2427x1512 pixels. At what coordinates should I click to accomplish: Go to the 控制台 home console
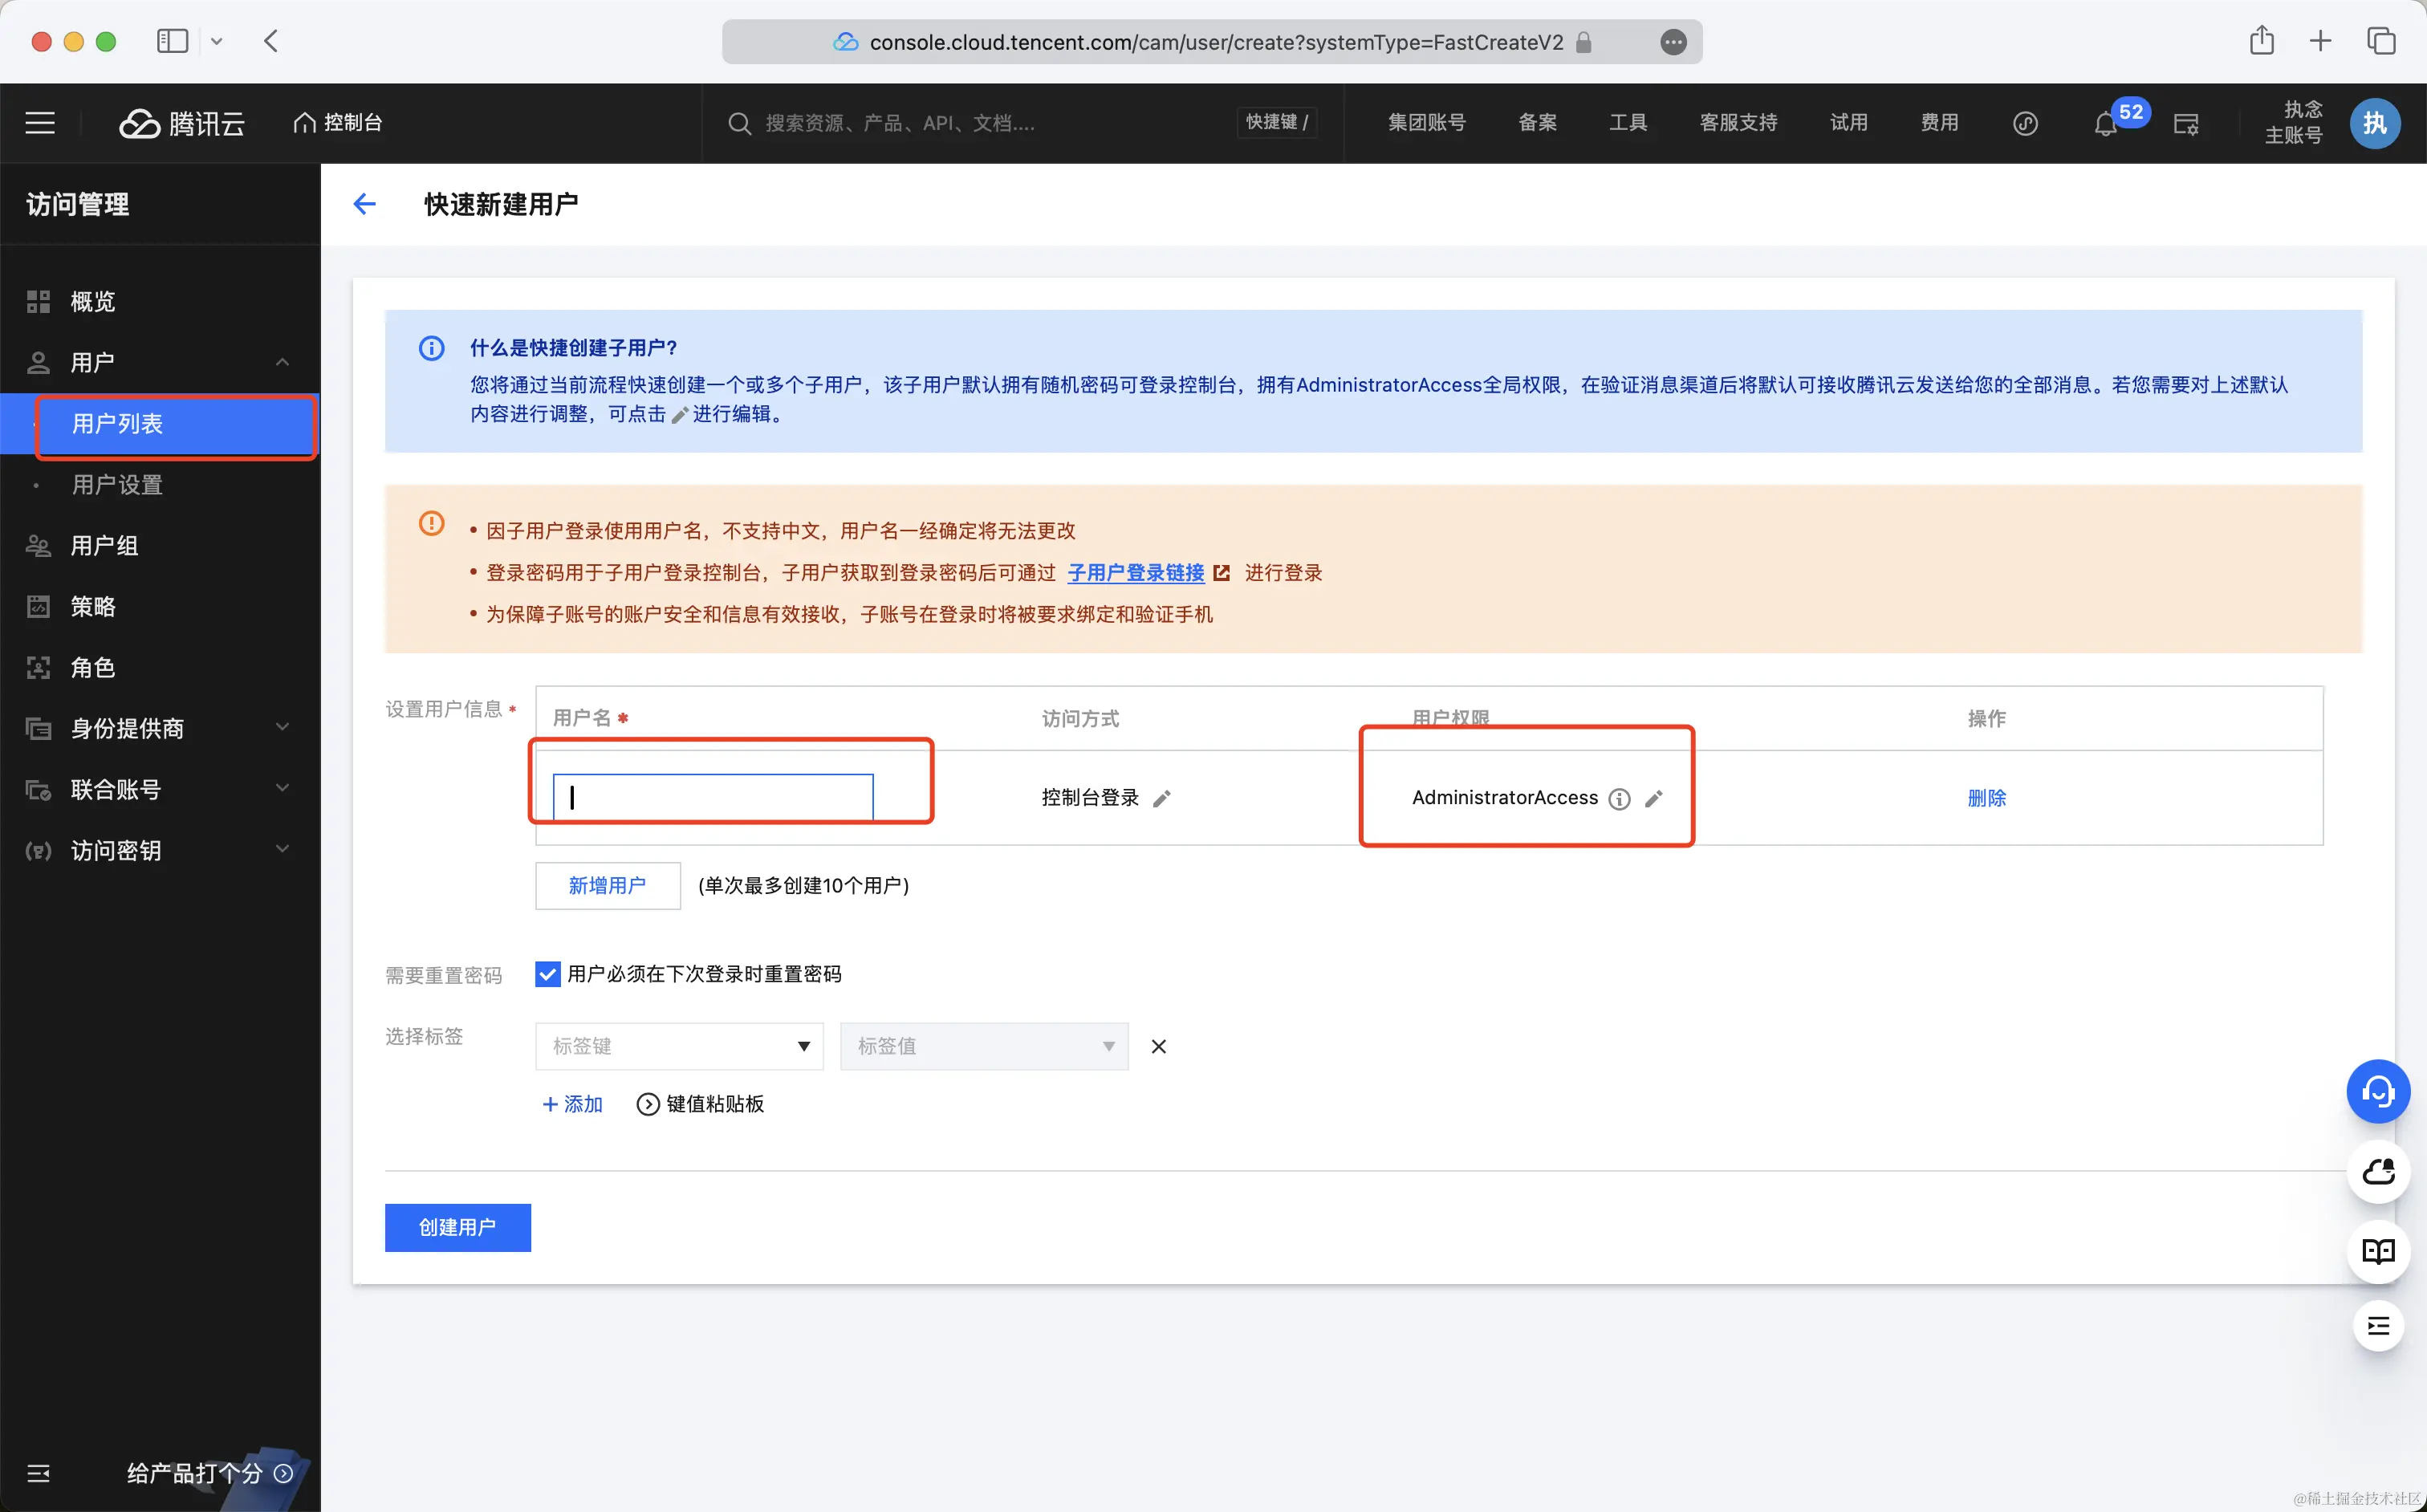coord(338,122)
